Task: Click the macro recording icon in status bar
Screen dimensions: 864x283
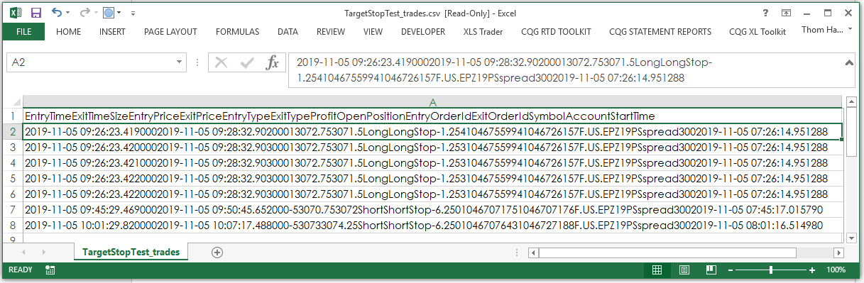Action: (50, 270)
